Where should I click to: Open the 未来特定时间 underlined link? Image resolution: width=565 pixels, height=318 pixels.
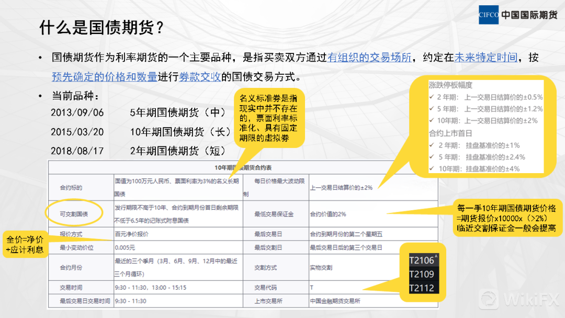485,58
